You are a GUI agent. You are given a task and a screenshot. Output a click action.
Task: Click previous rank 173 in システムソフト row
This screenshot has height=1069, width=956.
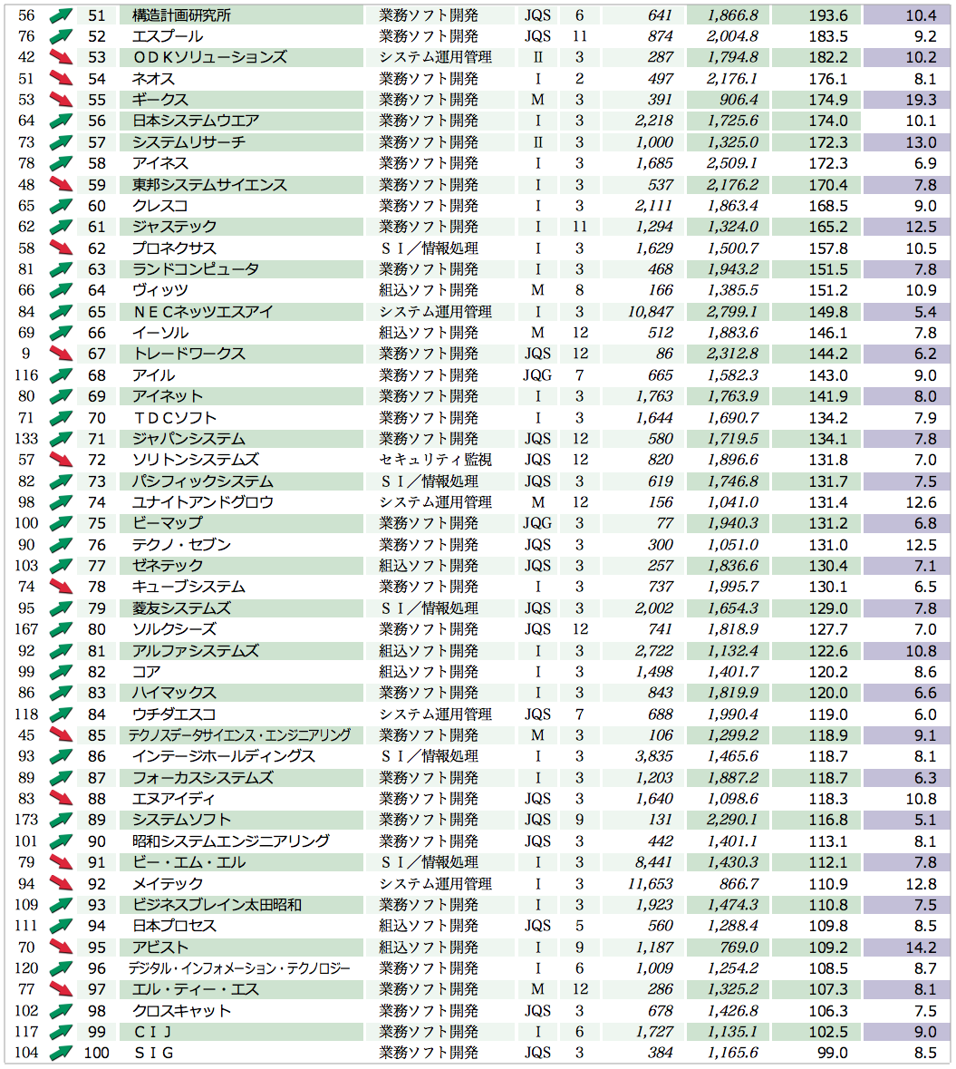click(26, 820)
